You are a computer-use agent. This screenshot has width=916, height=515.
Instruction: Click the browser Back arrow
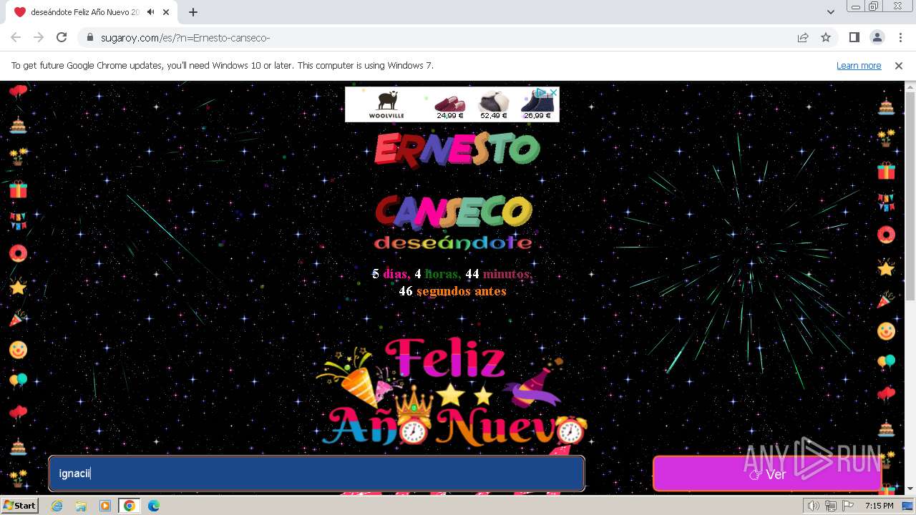point(16,37)
